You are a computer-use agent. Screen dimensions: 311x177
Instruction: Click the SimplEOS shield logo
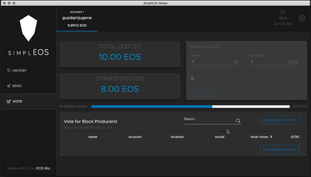(28, 28)
